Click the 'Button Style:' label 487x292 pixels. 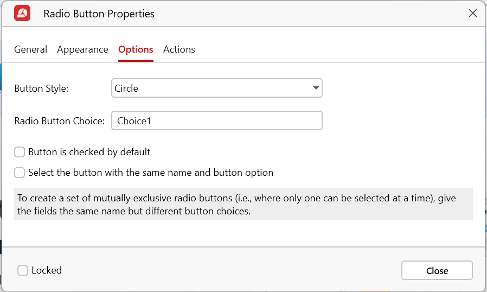click(x=41, y=88)
